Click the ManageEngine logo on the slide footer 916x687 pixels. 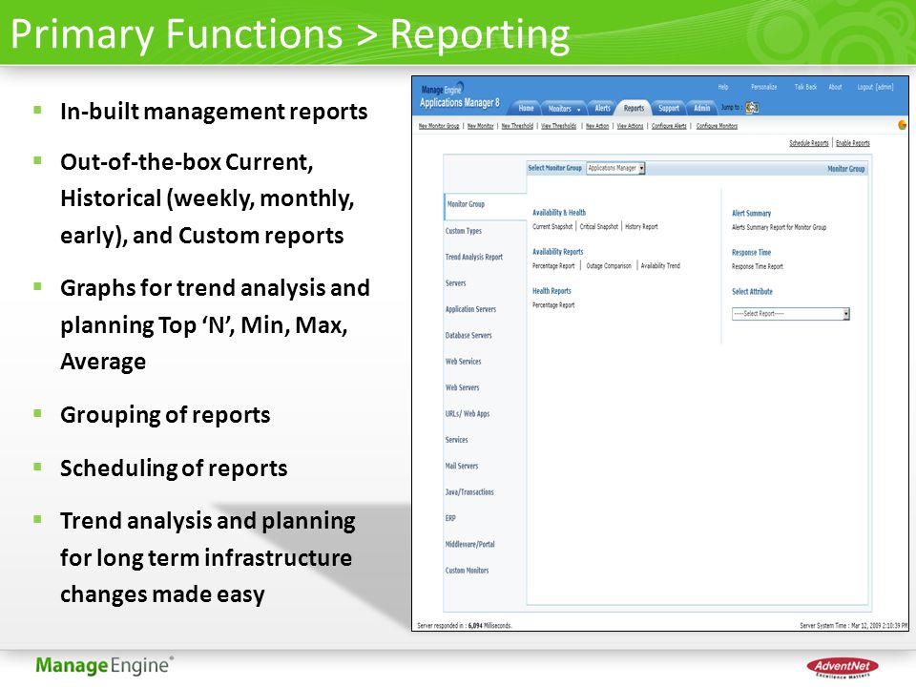point(104,665)
